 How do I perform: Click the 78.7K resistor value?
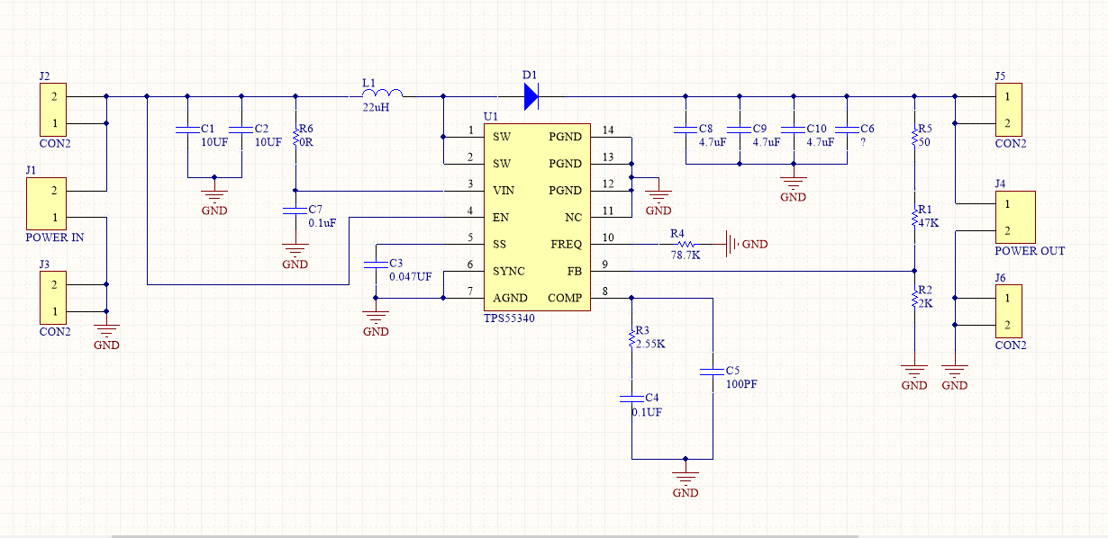tap(686, 256)
